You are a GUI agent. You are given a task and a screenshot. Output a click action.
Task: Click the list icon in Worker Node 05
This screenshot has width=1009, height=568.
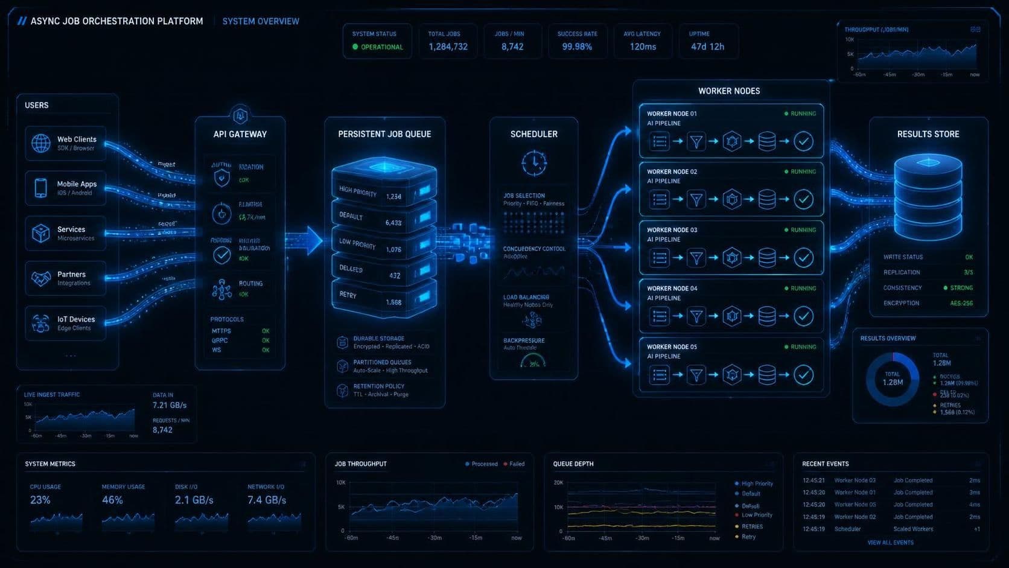[660, 374]
